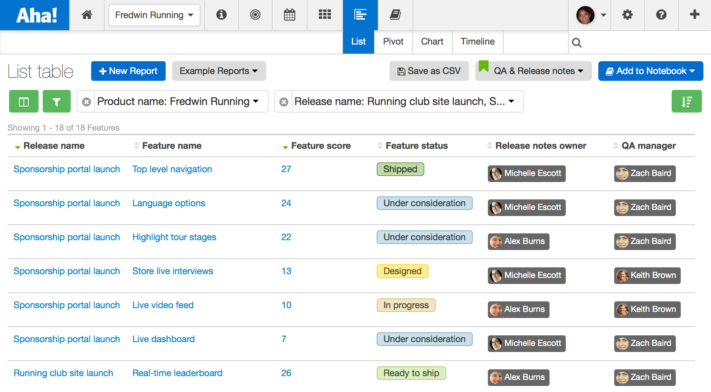Image resolution: width=711 pixels, height=392 pixels.
Task: Go to the home icon
Action: coord(87,15)
